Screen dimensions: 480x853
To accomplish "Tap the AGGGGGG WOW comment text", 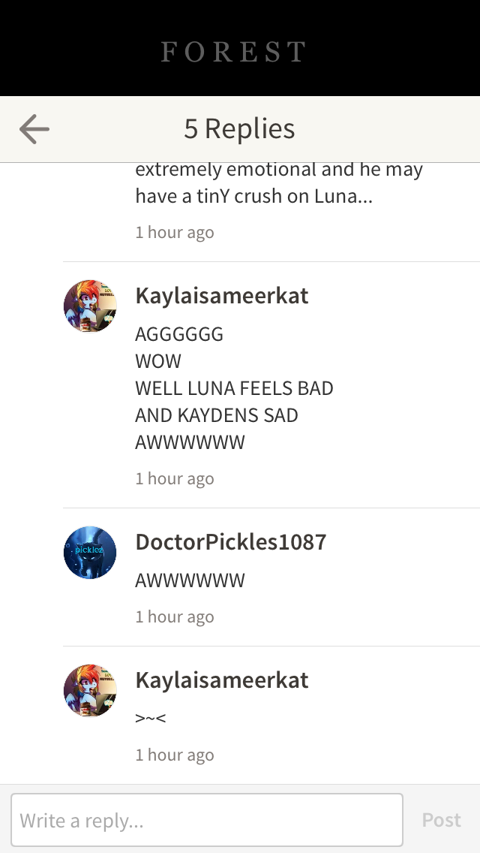I will coord(234,388).
